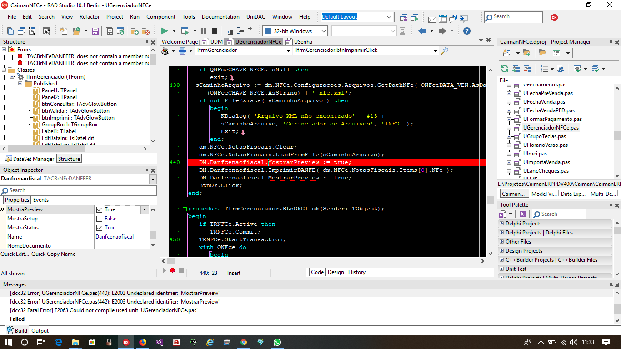Viewport: 621px width, 349px height.
Task: Click the Quick Edit... link
Action: click(15, 254)
